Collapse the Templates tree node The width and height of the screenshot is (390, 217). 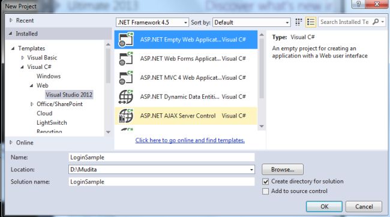click(13, 48)
